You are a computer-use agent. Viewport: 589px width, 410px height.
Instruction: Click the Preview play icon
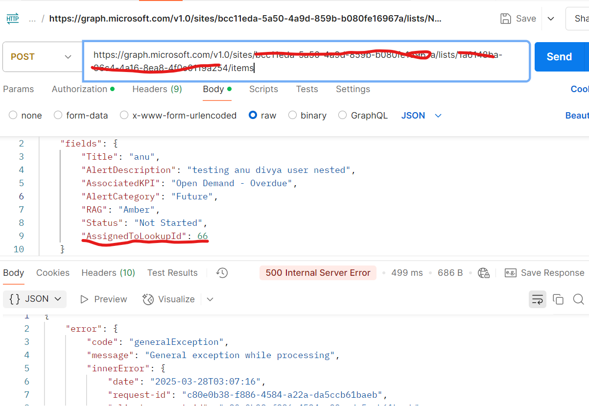(84, 299)
